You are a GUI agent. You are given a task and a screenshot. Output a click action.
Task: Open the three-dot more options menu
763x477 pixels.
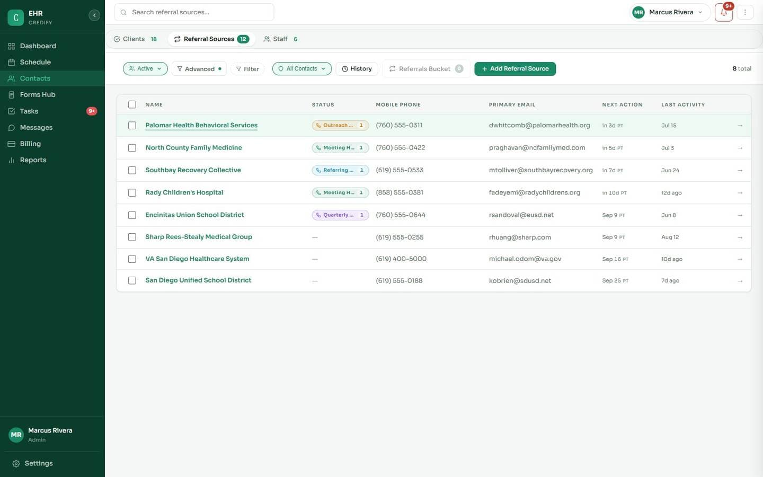pos(744,12)
